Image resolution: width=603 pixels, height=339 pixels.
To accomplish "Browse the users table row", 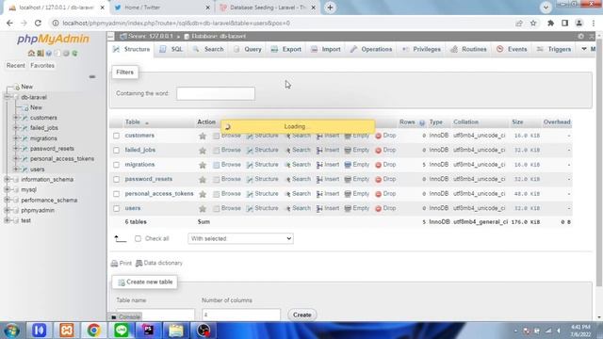I will coord(227,208).
